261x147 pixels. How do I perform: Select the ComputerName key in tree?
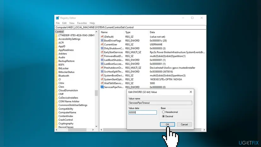coord(67,112)
